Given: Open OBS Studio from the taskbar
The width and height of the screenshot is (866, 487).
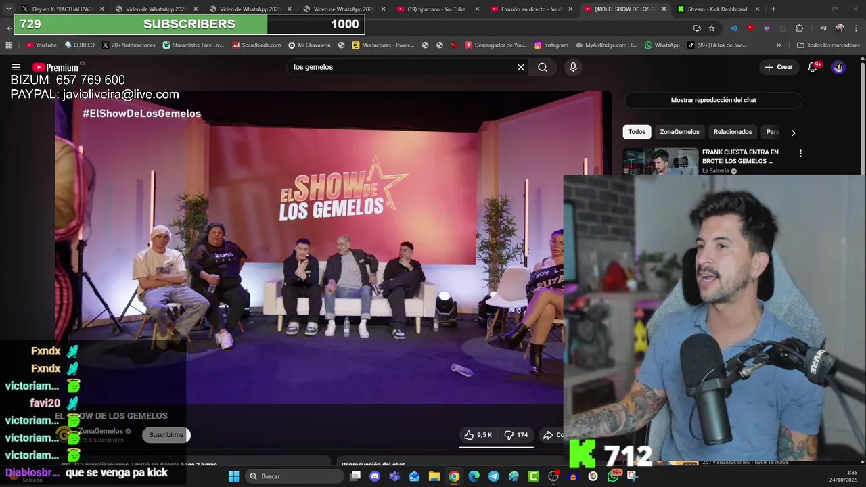Looking at the screenshot, I should 553,476.
